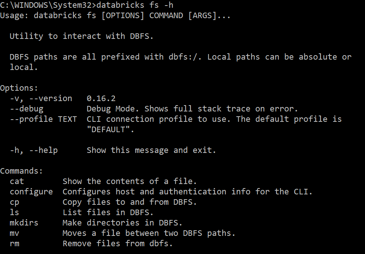Click the 'Options:' section heading

(19, 88)
